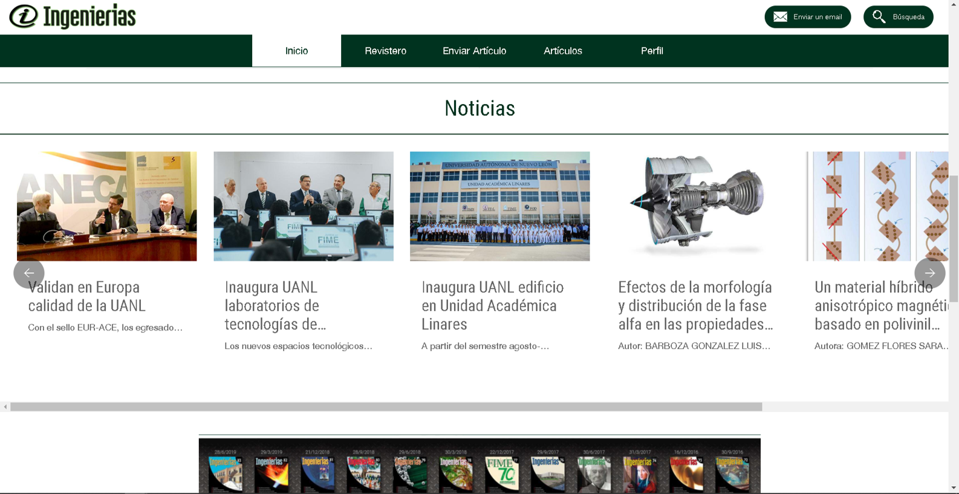Click the Unidad Académica Linares building photo

pos(499,206)
